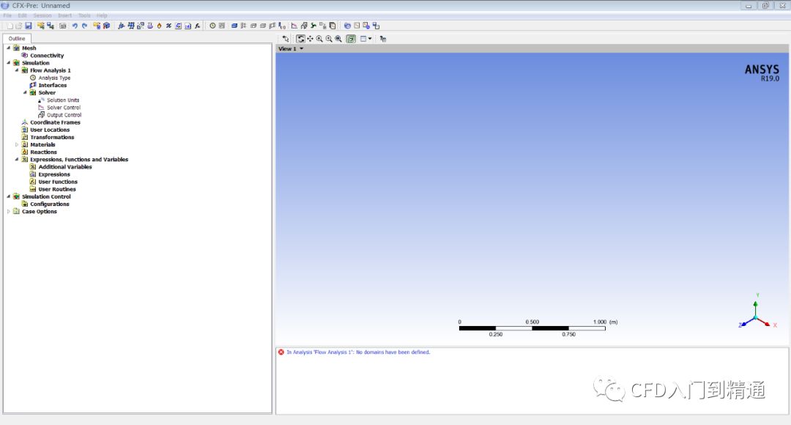791x425 pixels.
Task: Select Additional Variables tree item
Action: (x=65, y=167)
